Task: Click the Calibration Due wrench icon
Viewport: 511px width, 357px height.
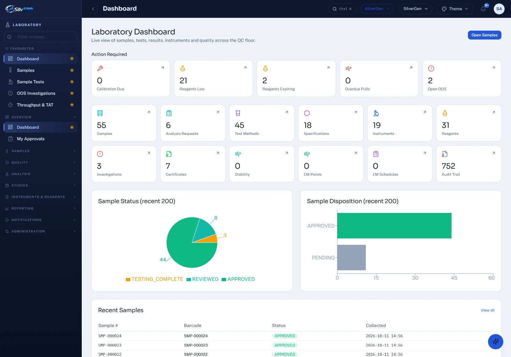Action: (x=100, y=69)
